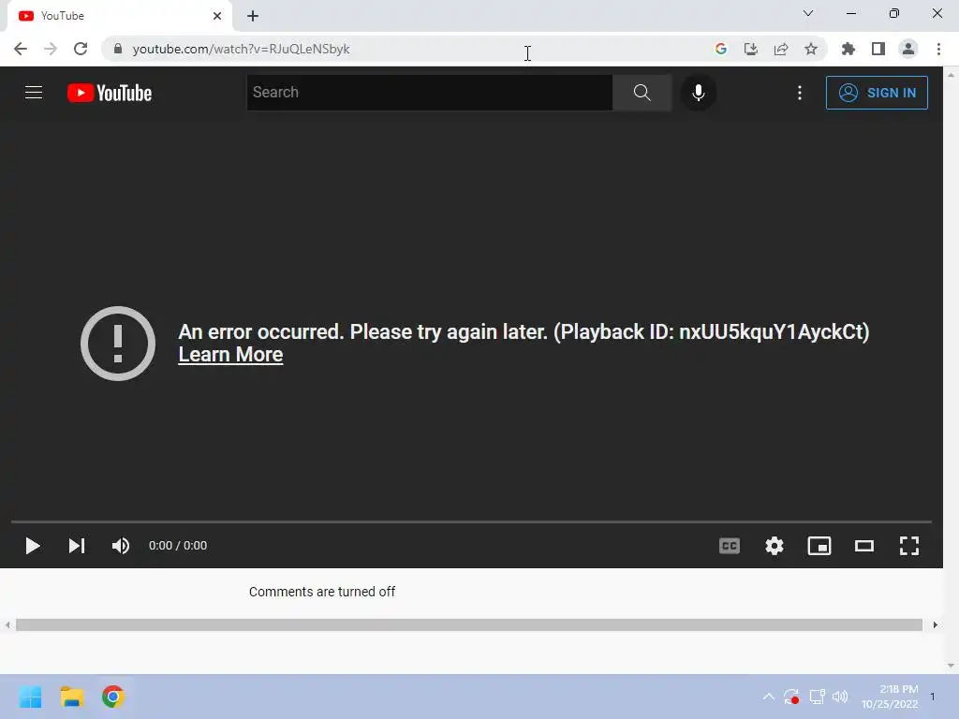Open the taskbar clock and date
This screenshot has width=959, height=719.
(890, 697)
